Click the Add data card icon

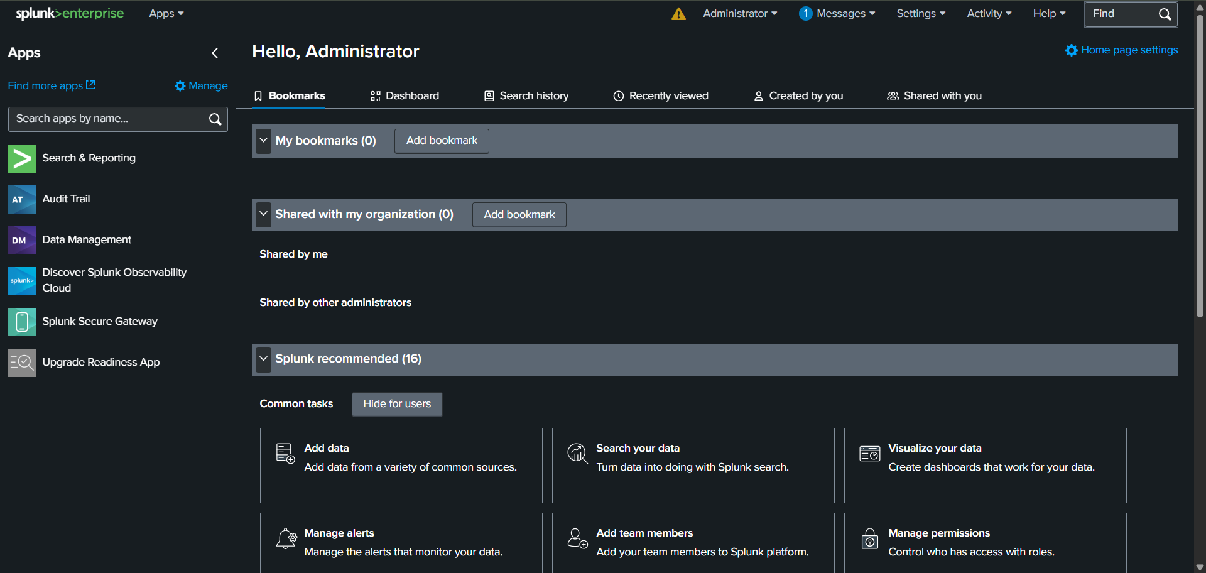tap(285, 453)
